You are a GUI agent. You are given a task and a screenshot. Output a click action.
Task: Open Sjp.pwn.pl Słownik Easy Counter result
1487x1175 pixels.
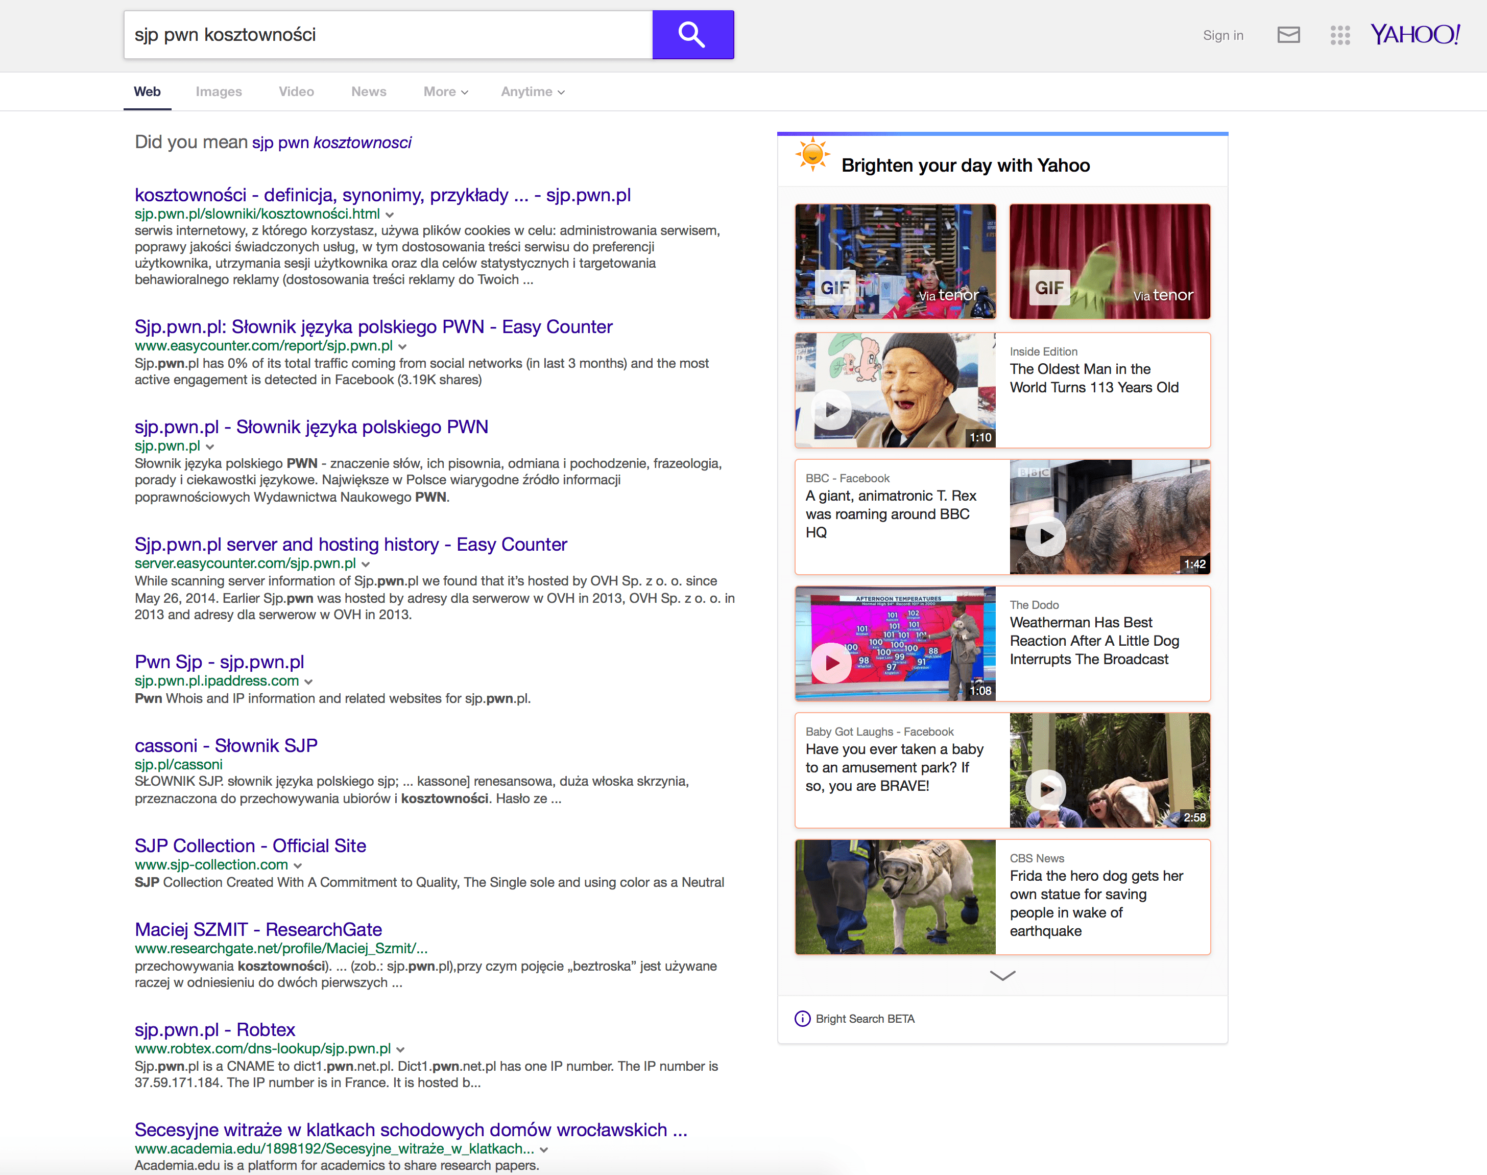click(x=373, y=327)
